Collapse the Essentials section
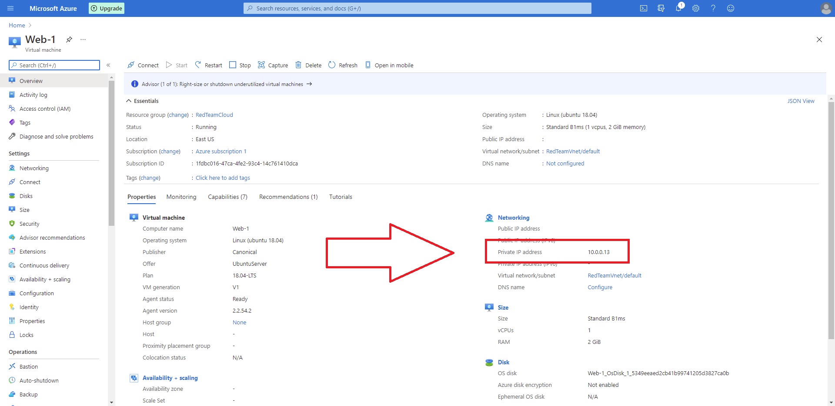This screenshot has height=406, width=835. point(142,101)
